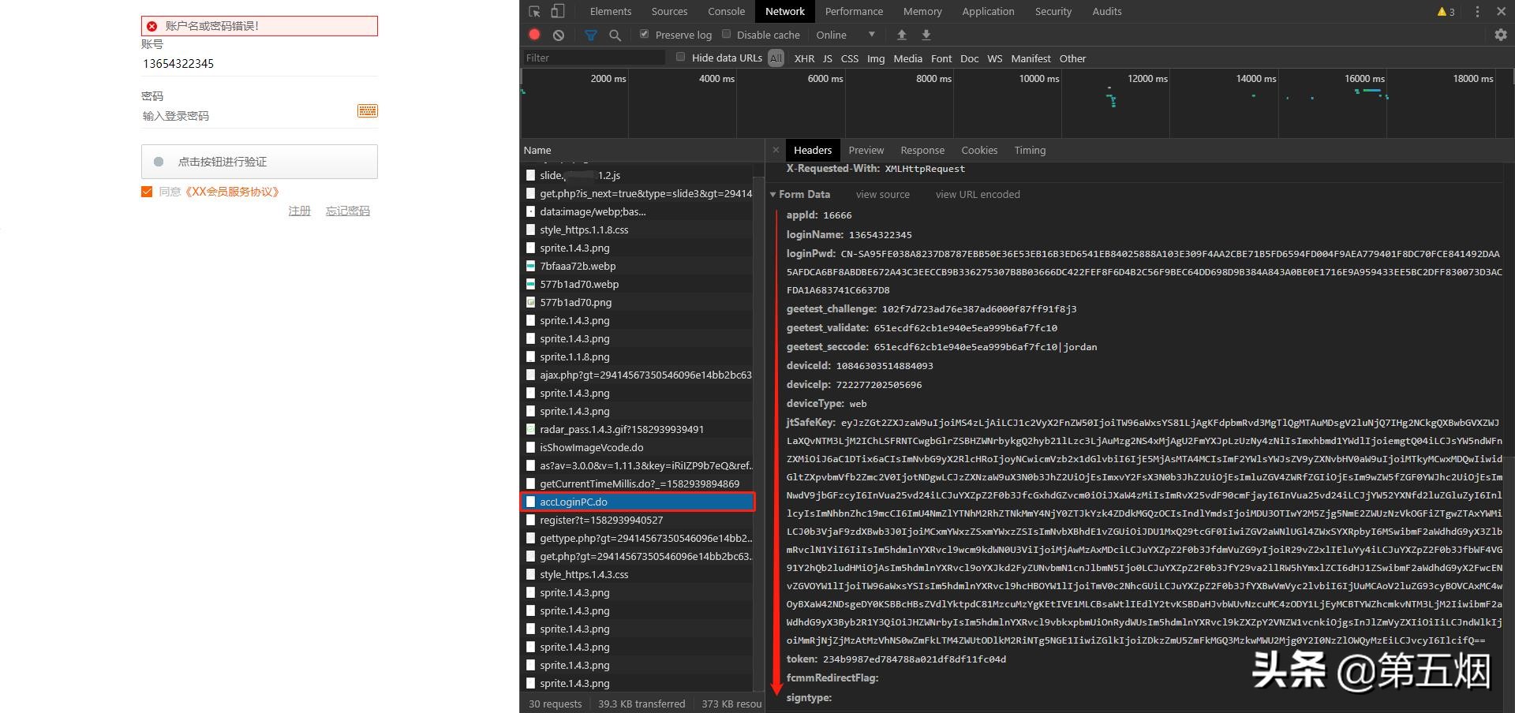Switch to the Application tab
The width and height of the screenshot is (1515, 713).
[988, 11]
